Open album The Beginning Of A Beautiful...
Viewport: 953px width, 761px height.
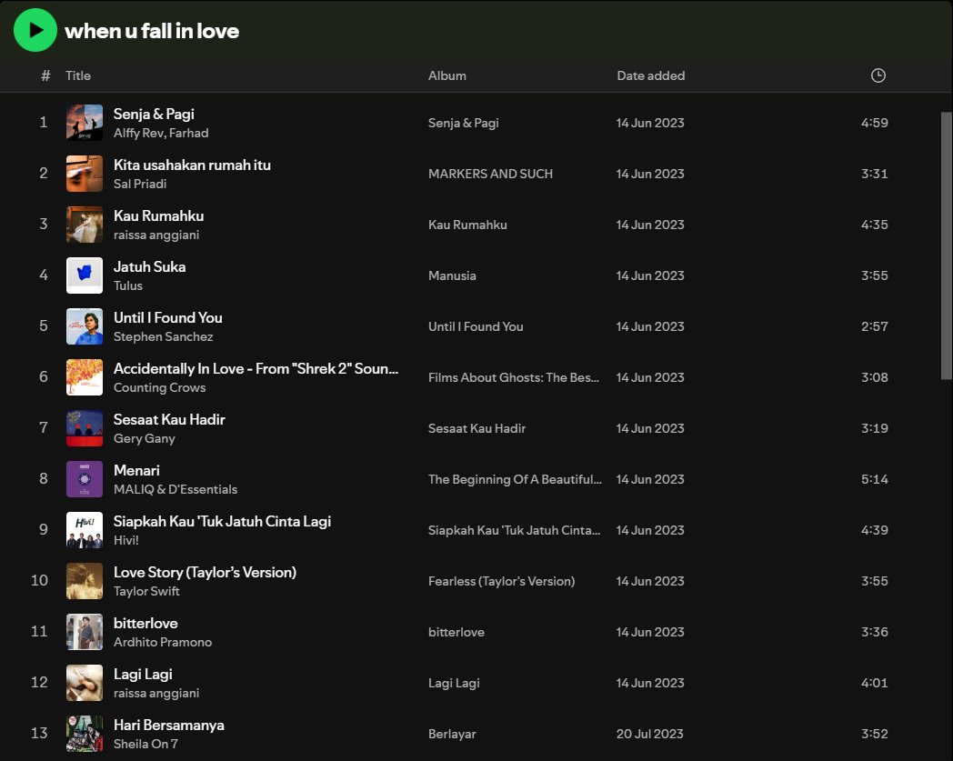[x=515, y=479]
